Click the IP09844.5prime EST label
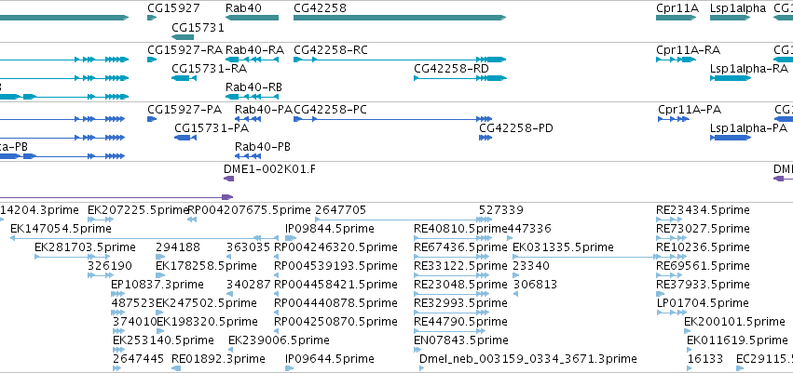The width and height of the screenshot is (793, 373). coord(330,229)
